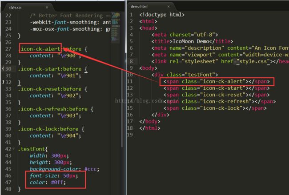Screen dimensions: 289x195
Task: Click the content "\e903" declaration
Action: (x=55, y=115)
